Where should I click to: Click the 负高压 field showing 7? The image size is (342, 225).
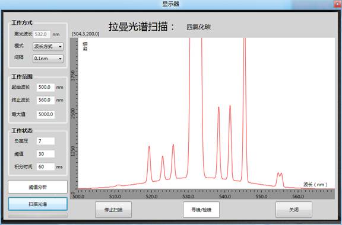coord(45,141)
